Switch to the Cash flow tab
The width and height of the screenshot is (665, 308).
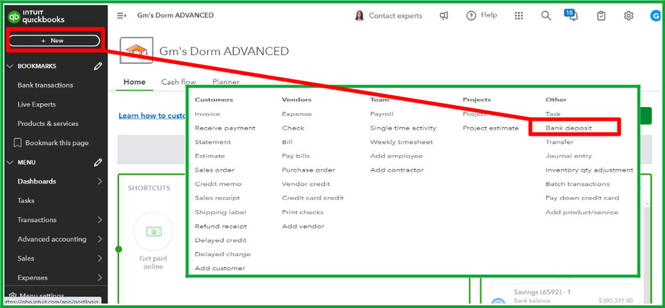pyautogui.click(x=178, y=82)
